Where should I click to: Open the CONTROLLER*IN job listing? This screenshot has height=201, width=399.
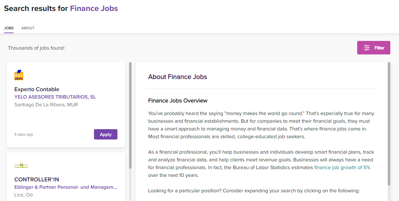point(37,179)
